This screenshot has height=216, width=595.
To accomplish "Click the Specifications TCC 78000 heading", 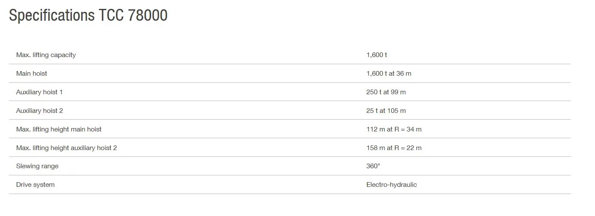I will [88, 16].
